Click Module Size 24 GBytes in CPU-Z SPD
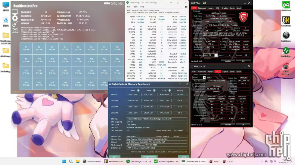This screenshot has width=295, height=165. (244, 78)
